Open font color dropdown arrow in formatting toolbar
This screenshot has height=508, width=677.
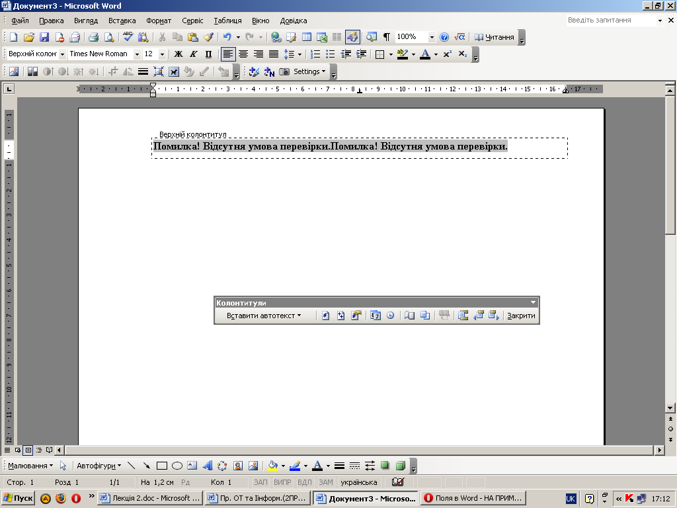[x=436, y=54]
